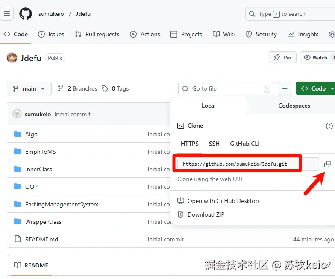The image size is (335, 279).
Task: Click the sumukeio commit avatar
Action: coord(17,114)
